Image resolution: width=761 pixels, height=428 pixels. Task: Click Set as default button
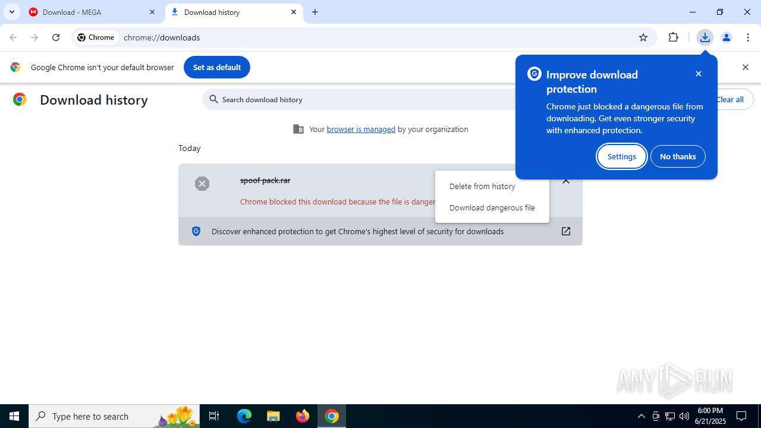click(217, 67)
